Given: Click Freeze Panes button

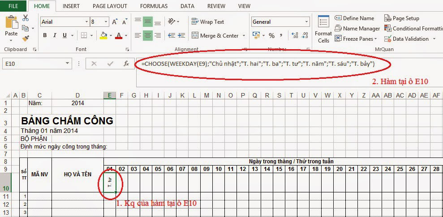Looking at the screenshot, I should pos(356,38).
